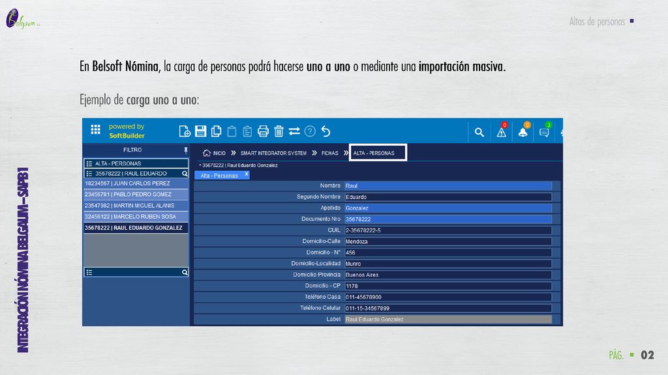Screen dimensions: 668x375
Task: Pin the FILTRO panel
Action: (x=185, y=150)
